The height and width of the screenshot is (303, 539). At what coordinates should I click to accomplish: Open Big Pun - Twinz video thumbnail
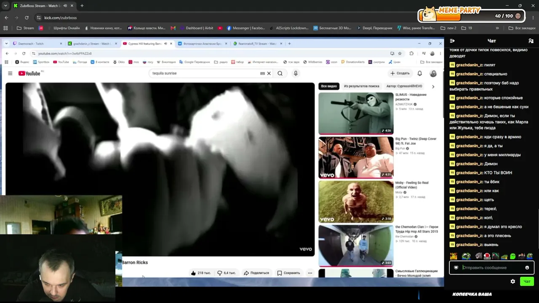pos(356,158)
